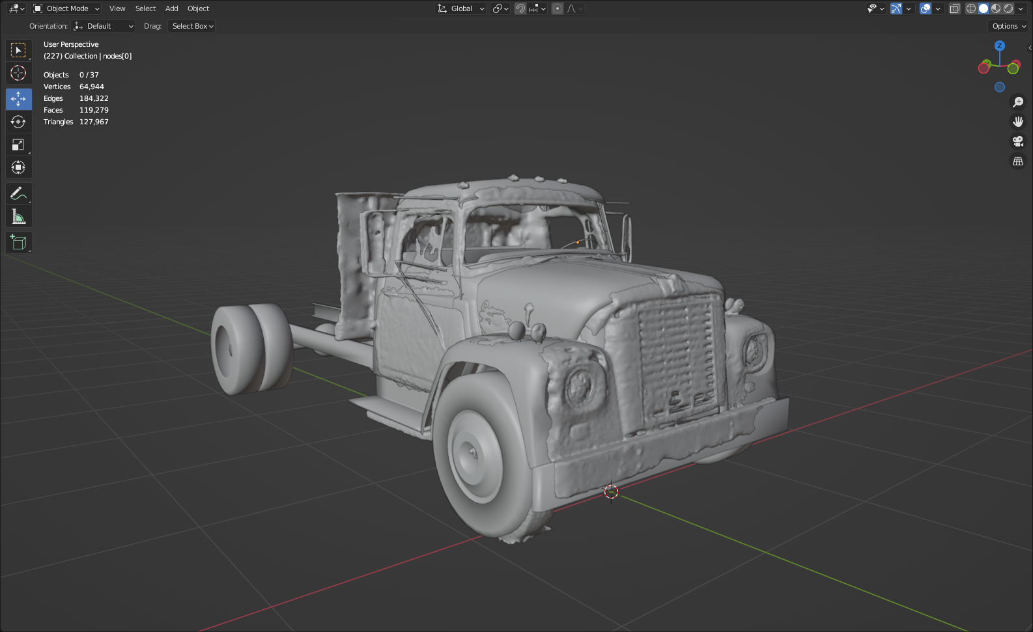The height and width of the screenshot is (632, 1033).
Task: Choose the Scale tool
Action: (18, 144)
